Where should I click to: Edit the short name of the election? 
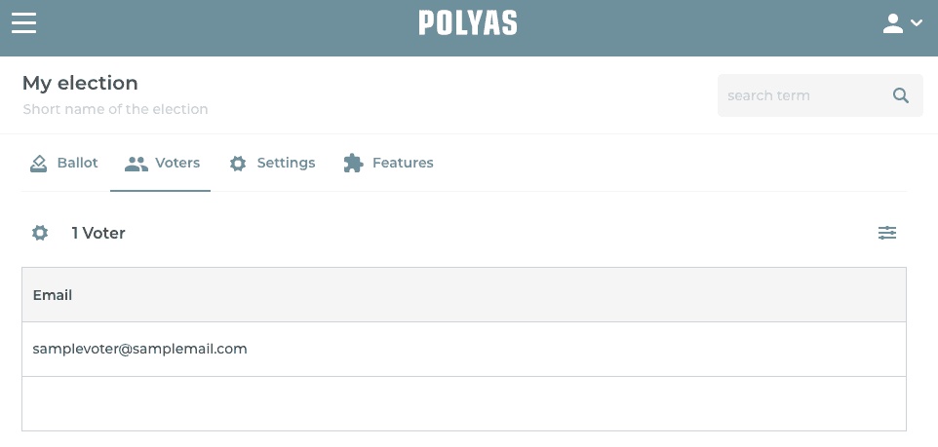(x=115, y=109)
